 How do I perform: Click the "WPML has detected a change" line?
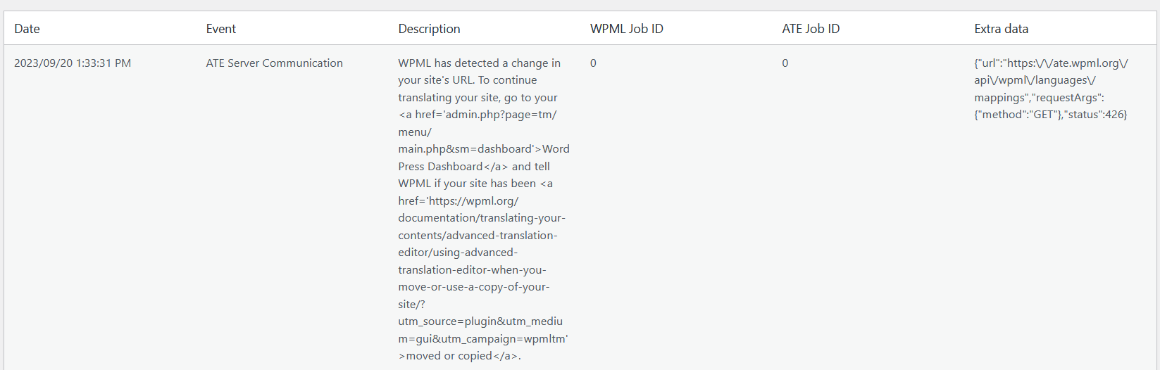point(479,63)
